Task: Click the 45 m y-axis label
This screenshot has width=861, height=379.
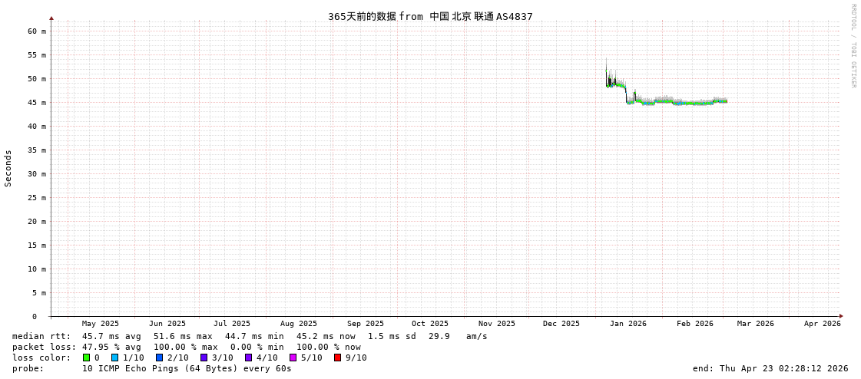Action: pyautogui.click(x=38, y=103)
